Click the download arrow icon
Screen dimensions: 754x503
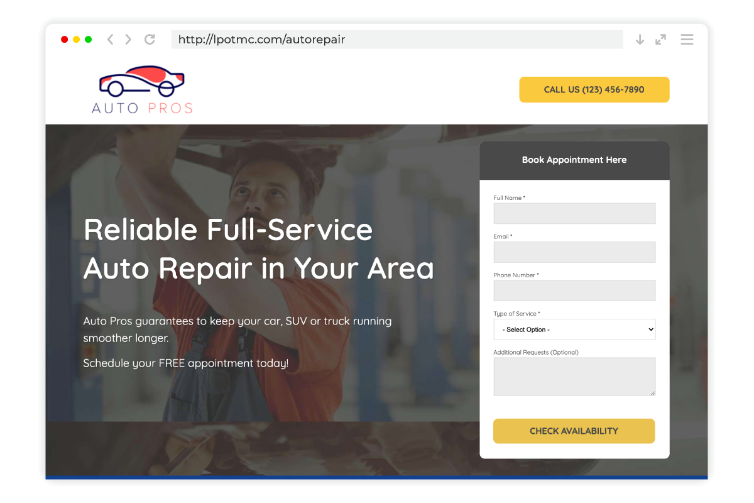pyautogui.click(x=640, y=40)
